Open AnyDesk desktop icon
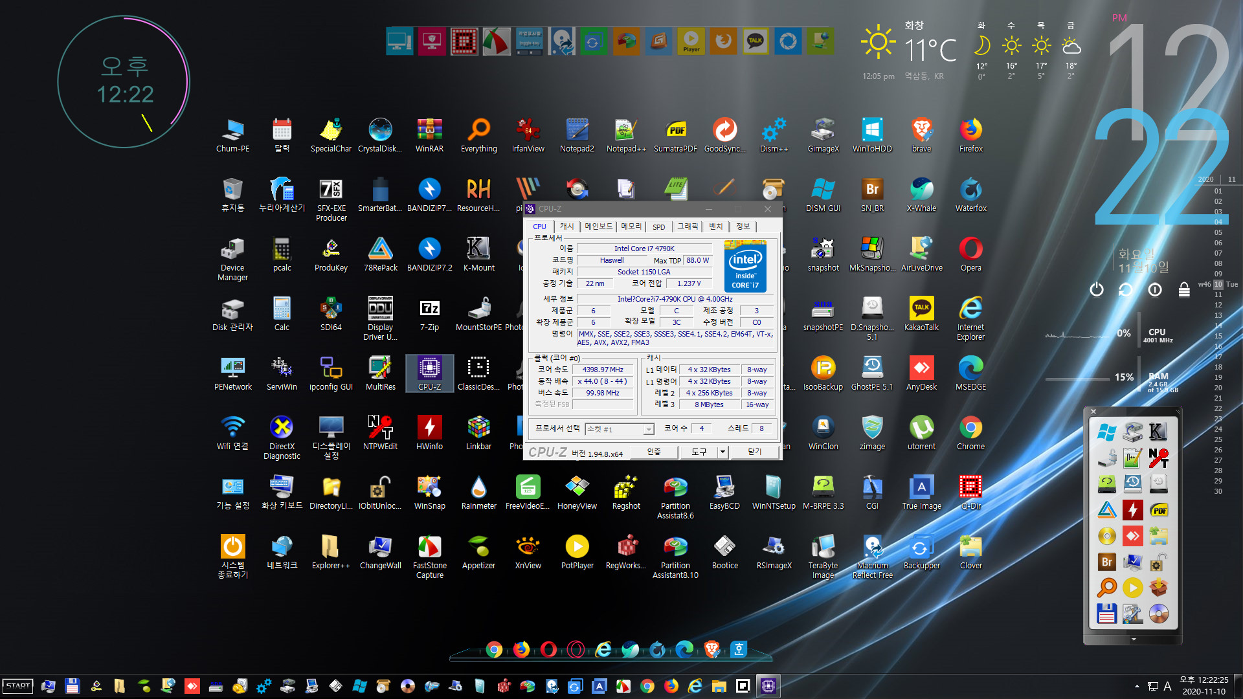This screenshot has width=1243, height=699. coord(922,373)
